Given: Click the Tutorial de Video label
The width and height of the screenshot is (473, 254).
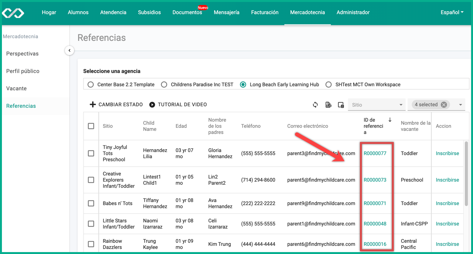Looking at the screenshot, I should tap(182, 105).
